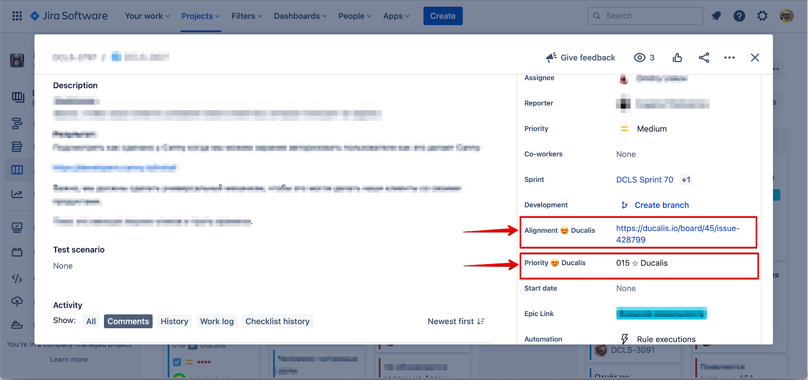Open the settings gear icon
Screen dimensions: 808x380
pyautogui.click(x=763, y=16)
